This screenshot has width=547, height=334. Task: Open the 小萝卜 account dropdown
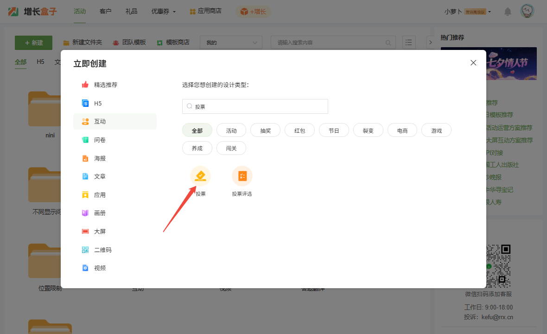point(467,12)
